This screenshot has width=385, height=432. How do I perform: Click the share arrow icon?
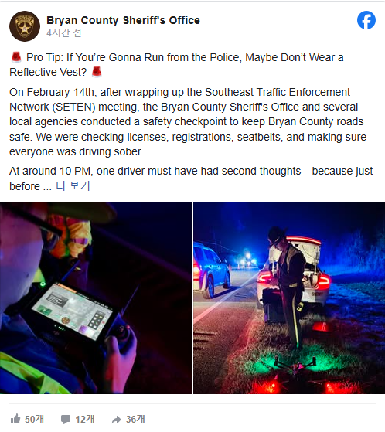(x=116, y=420)
